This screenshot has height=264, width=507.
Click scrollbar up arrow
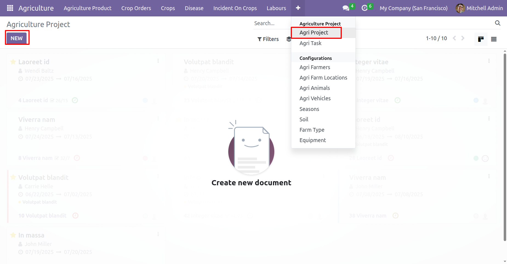tap(505, 51)
